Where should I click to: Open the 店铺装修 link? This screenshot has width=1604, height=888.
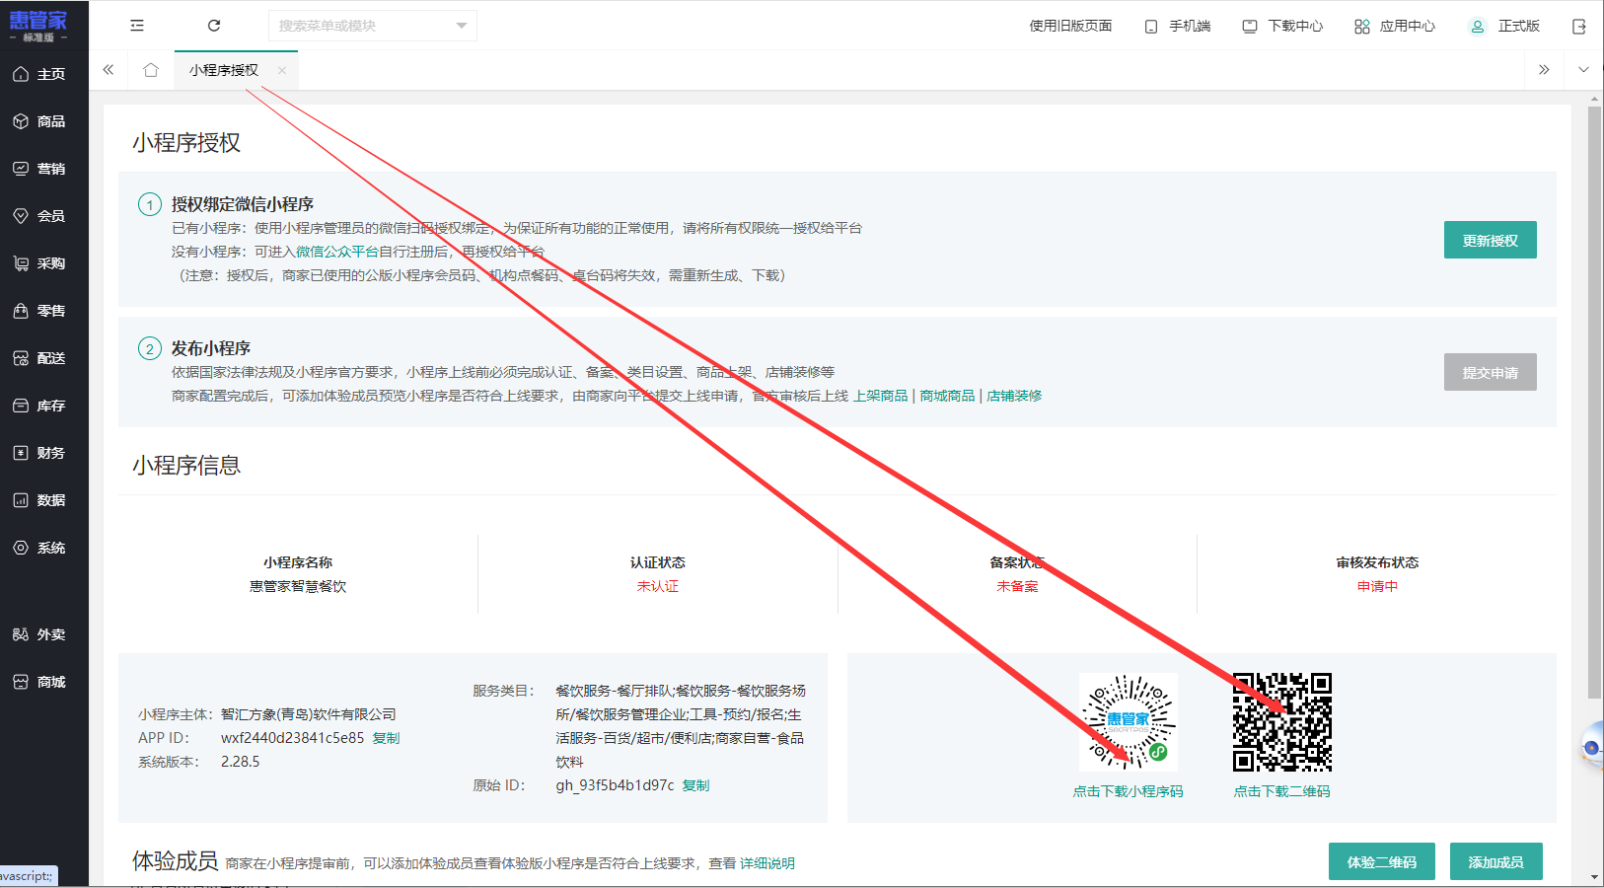[1014, 396]
